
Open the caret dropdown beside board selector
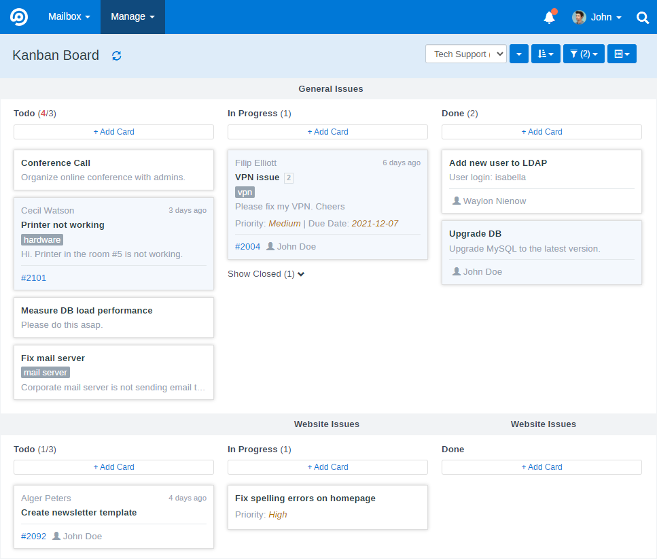[x=518, y=53]
